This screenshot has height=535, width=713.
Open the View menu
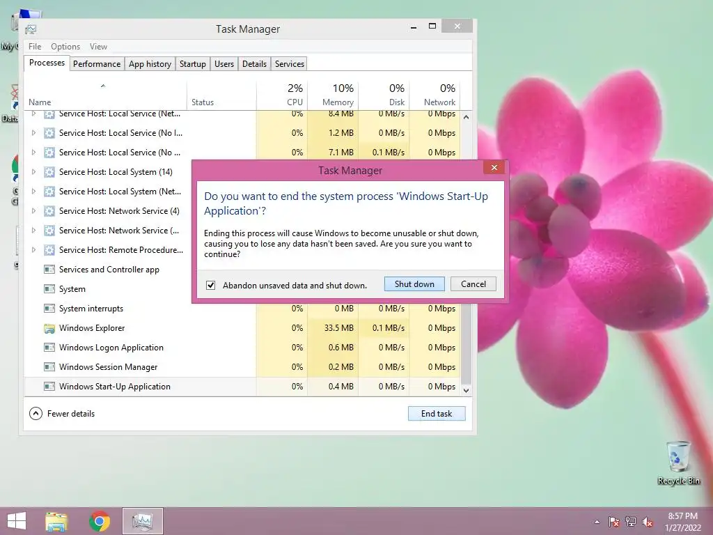98,47
